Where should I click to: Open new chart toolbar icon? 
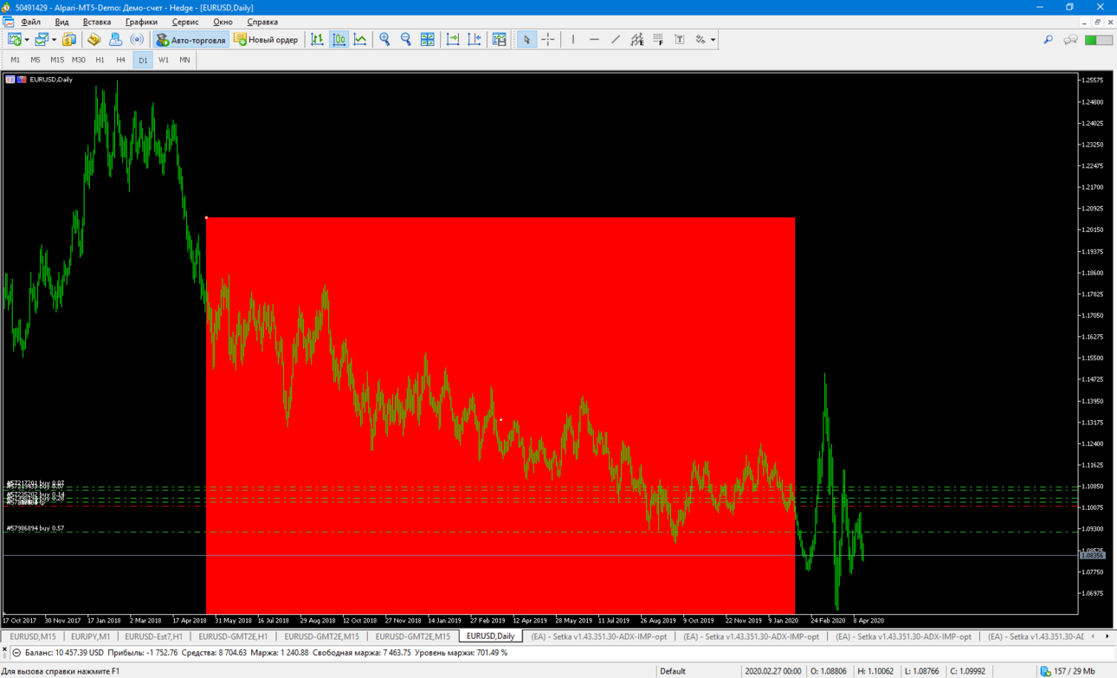(x=15, y=40)
